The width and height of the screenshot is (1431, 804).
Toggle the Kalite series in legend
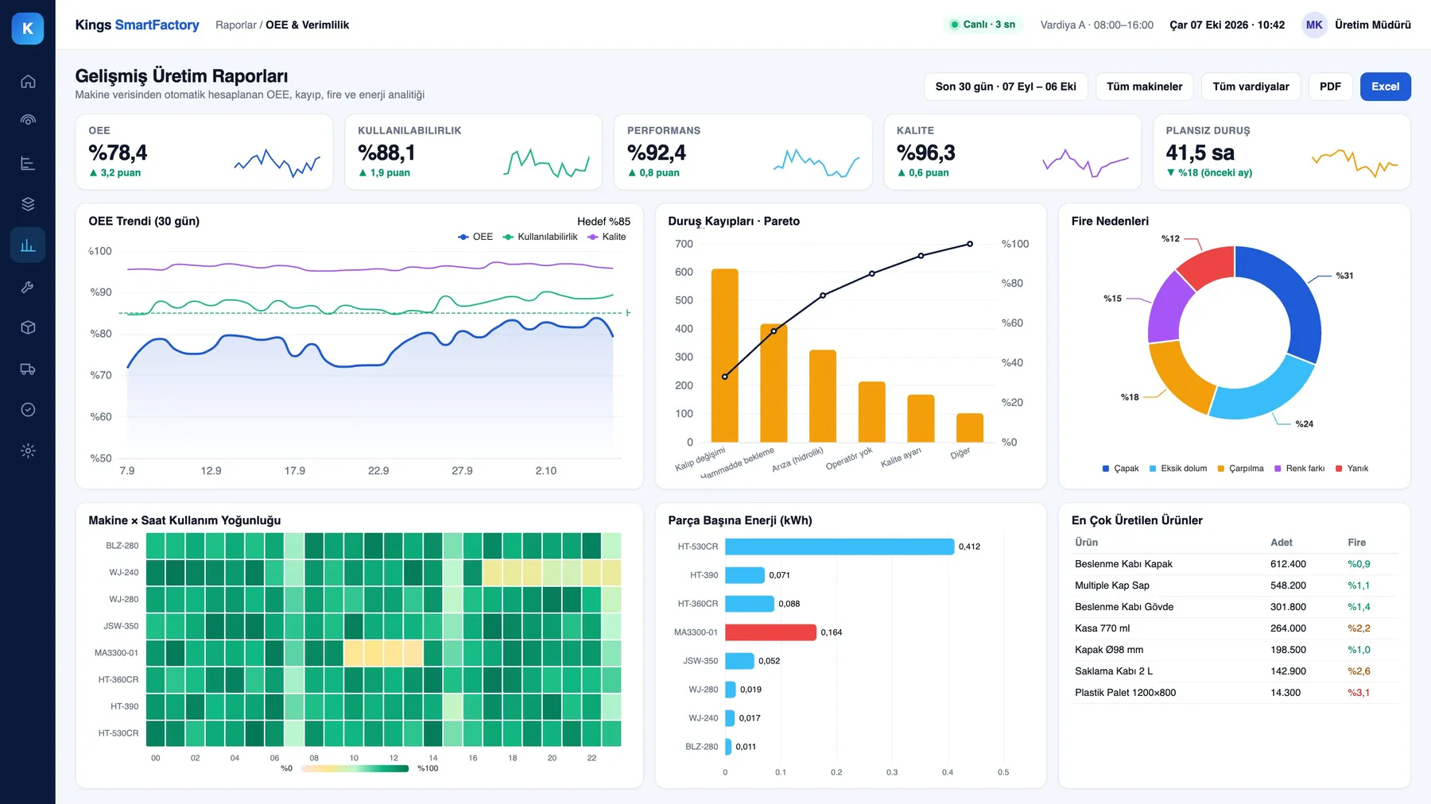pyautogui.click(x=607, y=237)
